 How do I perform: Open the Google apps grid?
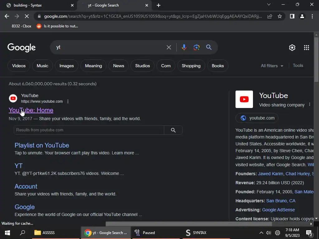pyautogui.click(x=307, y=48)
